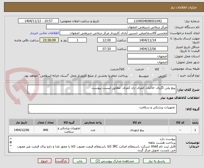Click the پیچ ارتوپدی table cell
The image size is (204, 168).
pos(137,130)
